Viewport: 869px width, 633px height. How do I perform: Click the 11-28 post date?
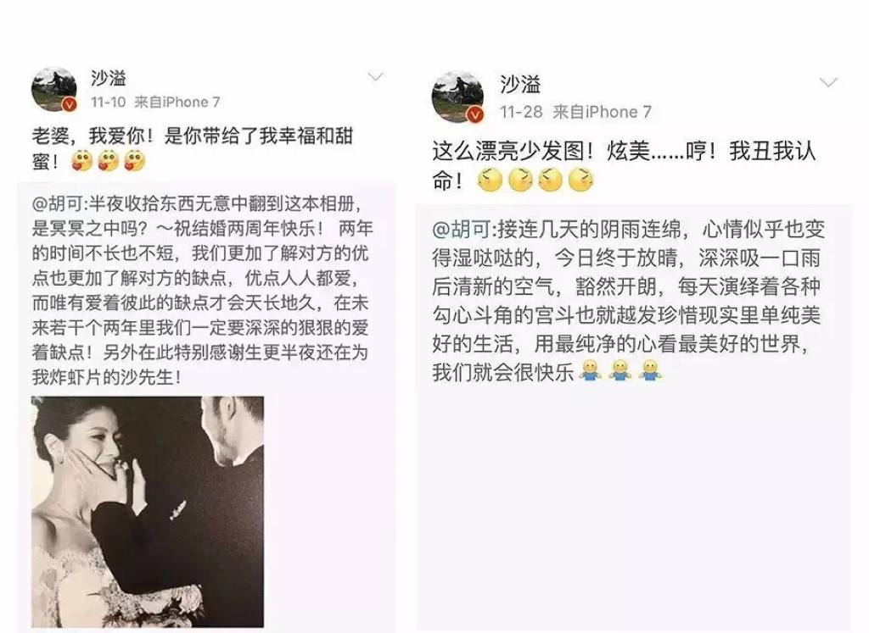521,113
